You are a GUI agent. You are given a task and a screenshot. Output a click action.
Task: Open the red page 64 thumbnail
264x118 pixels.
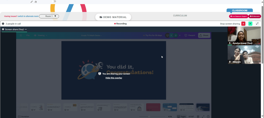pos(153,107)
